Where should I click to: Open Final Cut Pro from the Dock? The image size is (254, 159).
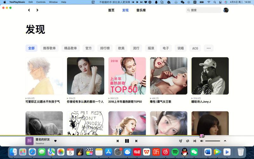click(x=90, y=152)
